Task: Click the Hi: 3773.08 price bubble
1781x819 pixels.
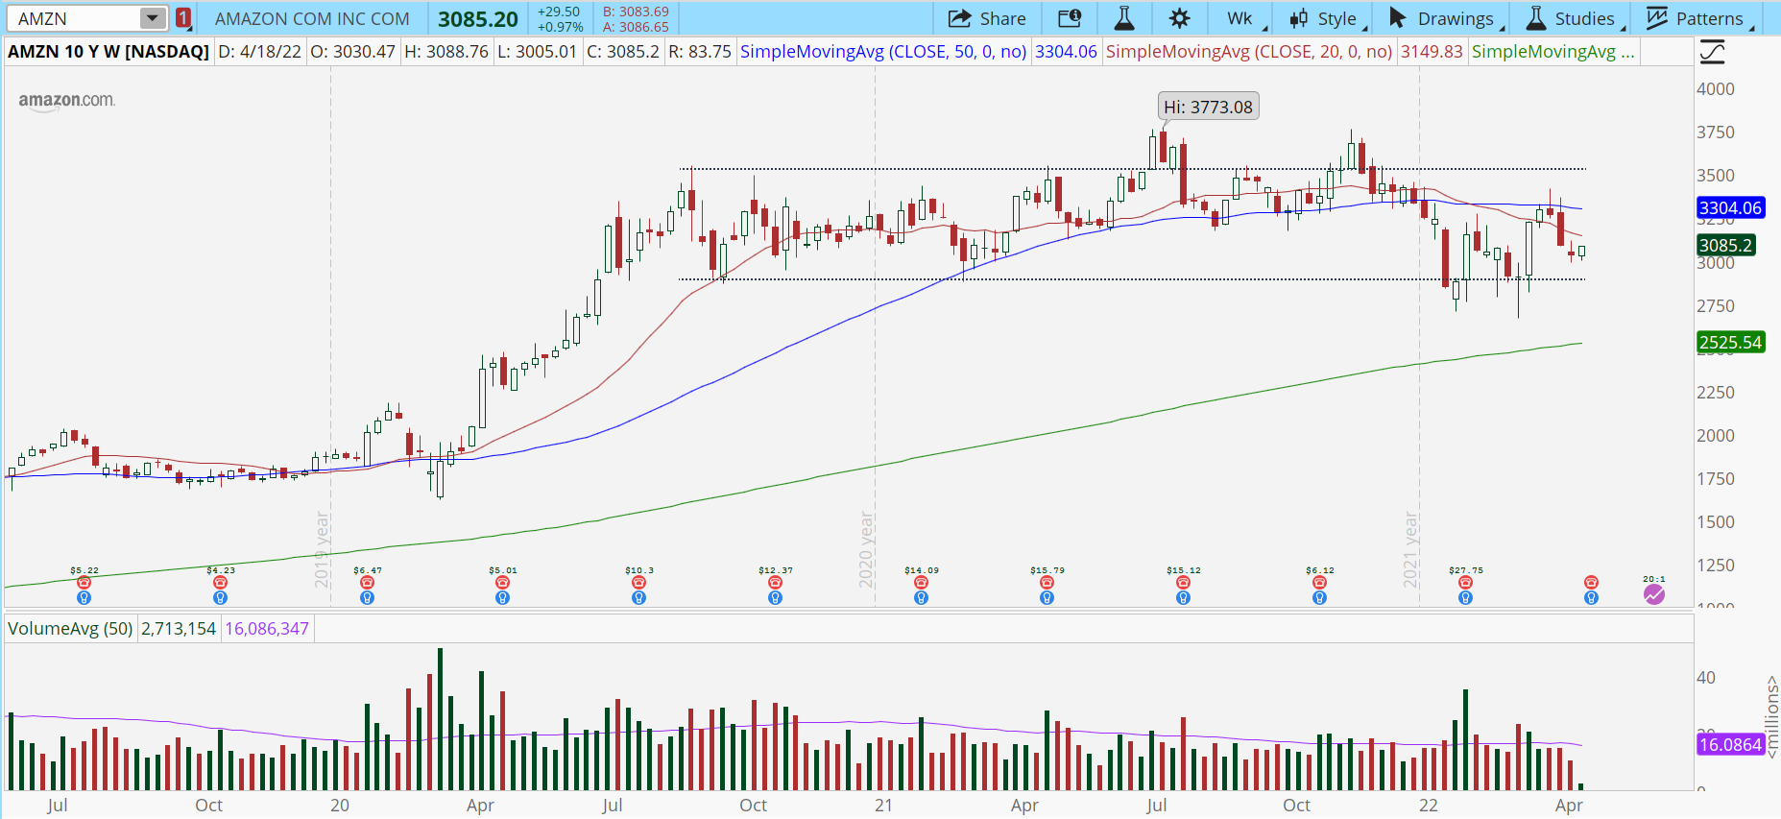Action: coord(1208,107)
